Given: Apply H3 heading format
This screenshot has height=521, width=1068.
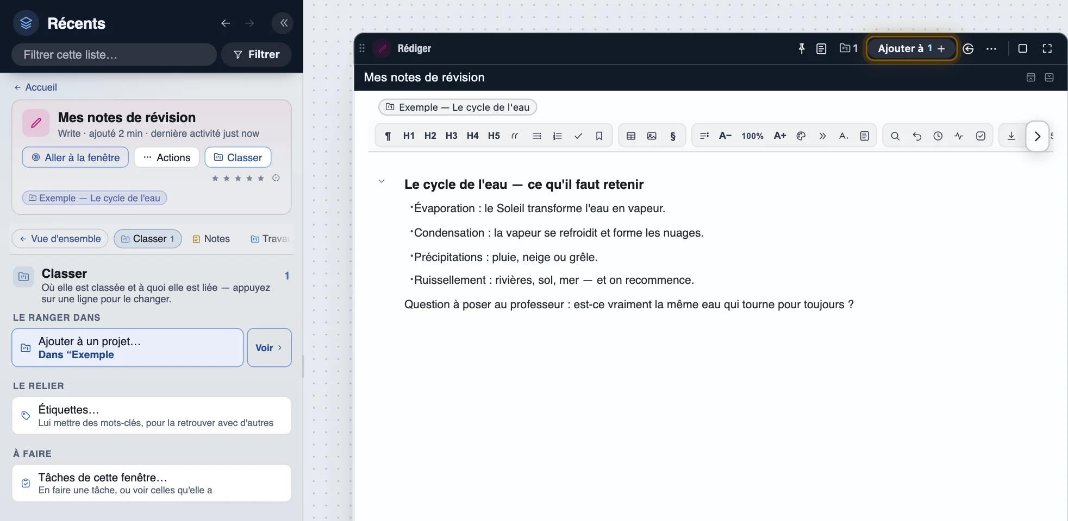Looking at the screenshot, I should tap(451, 136).
